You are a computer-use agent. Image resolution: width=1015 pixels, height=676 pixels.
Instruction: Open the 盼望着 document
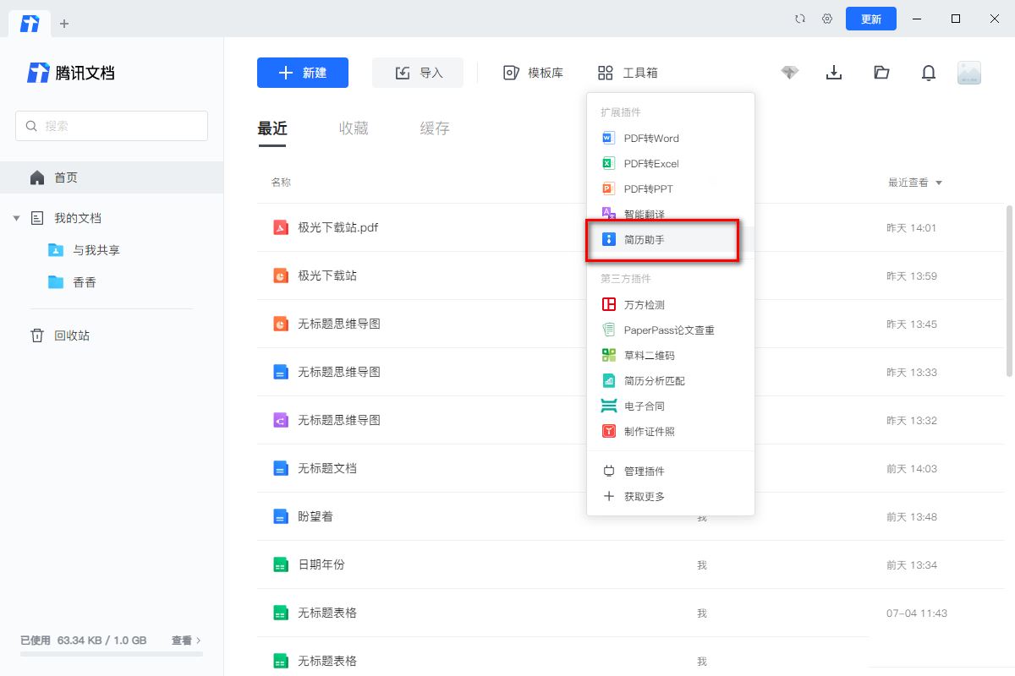315,516
